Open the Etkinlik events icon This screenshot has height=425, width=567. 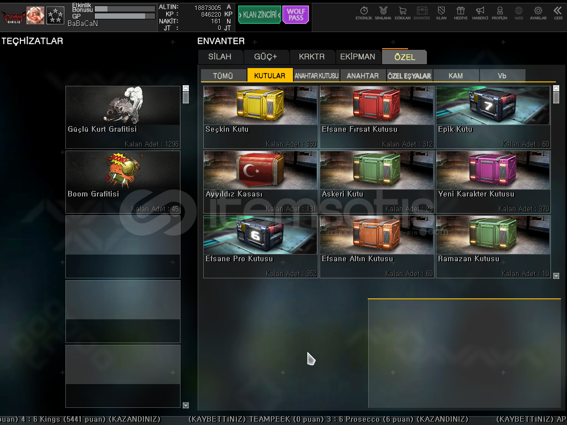(364, 12)
